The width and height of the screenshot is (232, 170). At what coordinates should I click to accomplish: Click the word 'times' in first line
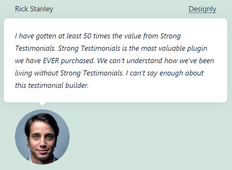coord(102,36)
